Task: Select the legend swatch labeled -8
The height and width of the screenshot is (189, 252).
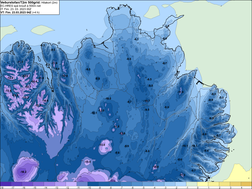Action: pos(115,184)
